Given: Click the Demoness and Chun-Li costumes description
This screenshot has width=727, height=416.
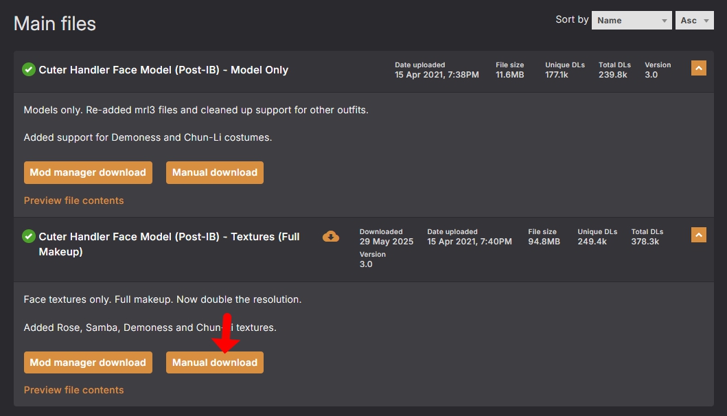Looking at the screenshot, I should pyautogui.click(x=148, y=137).
